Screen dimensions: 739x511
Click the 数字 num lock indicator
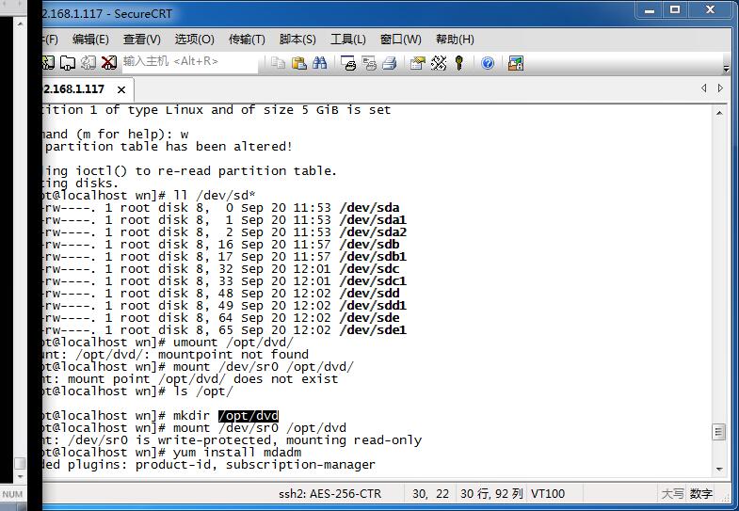(x=701, y=493)
